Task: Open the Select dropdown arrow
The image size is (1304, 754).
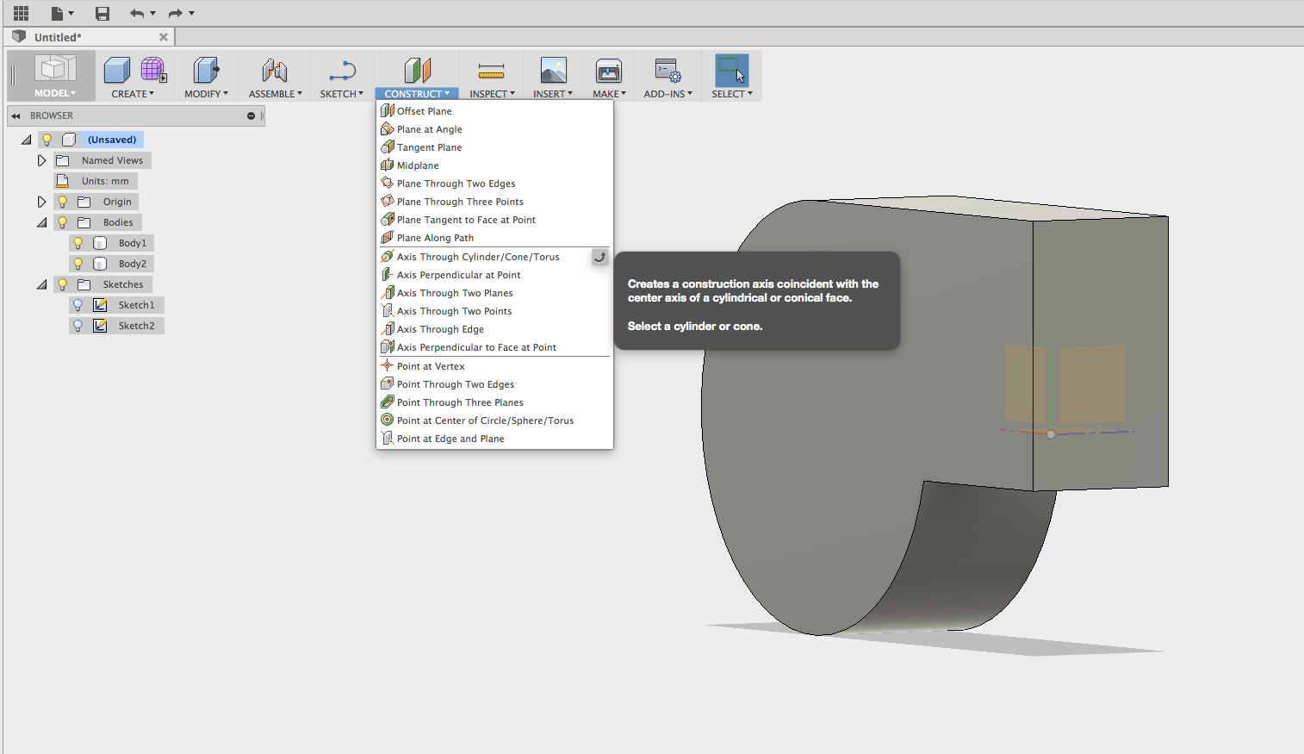Action: coord(748,94)
